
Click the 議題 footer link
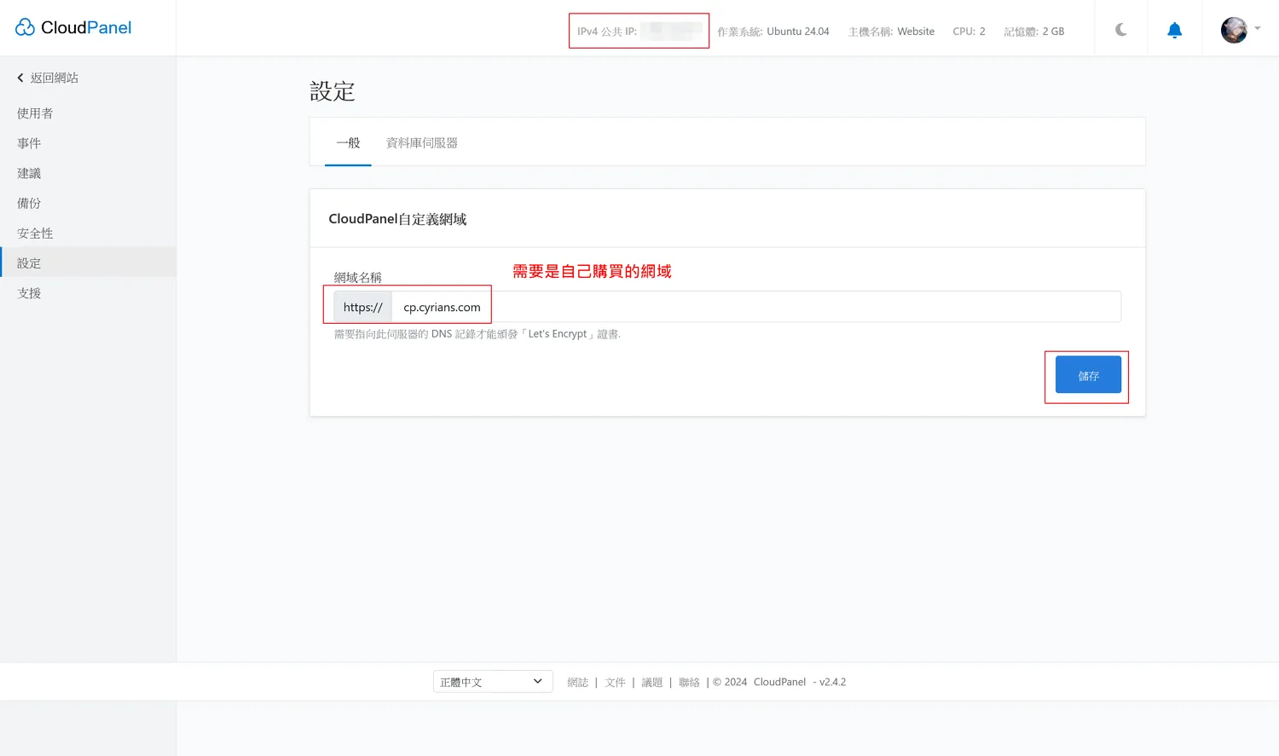(651, 682)
